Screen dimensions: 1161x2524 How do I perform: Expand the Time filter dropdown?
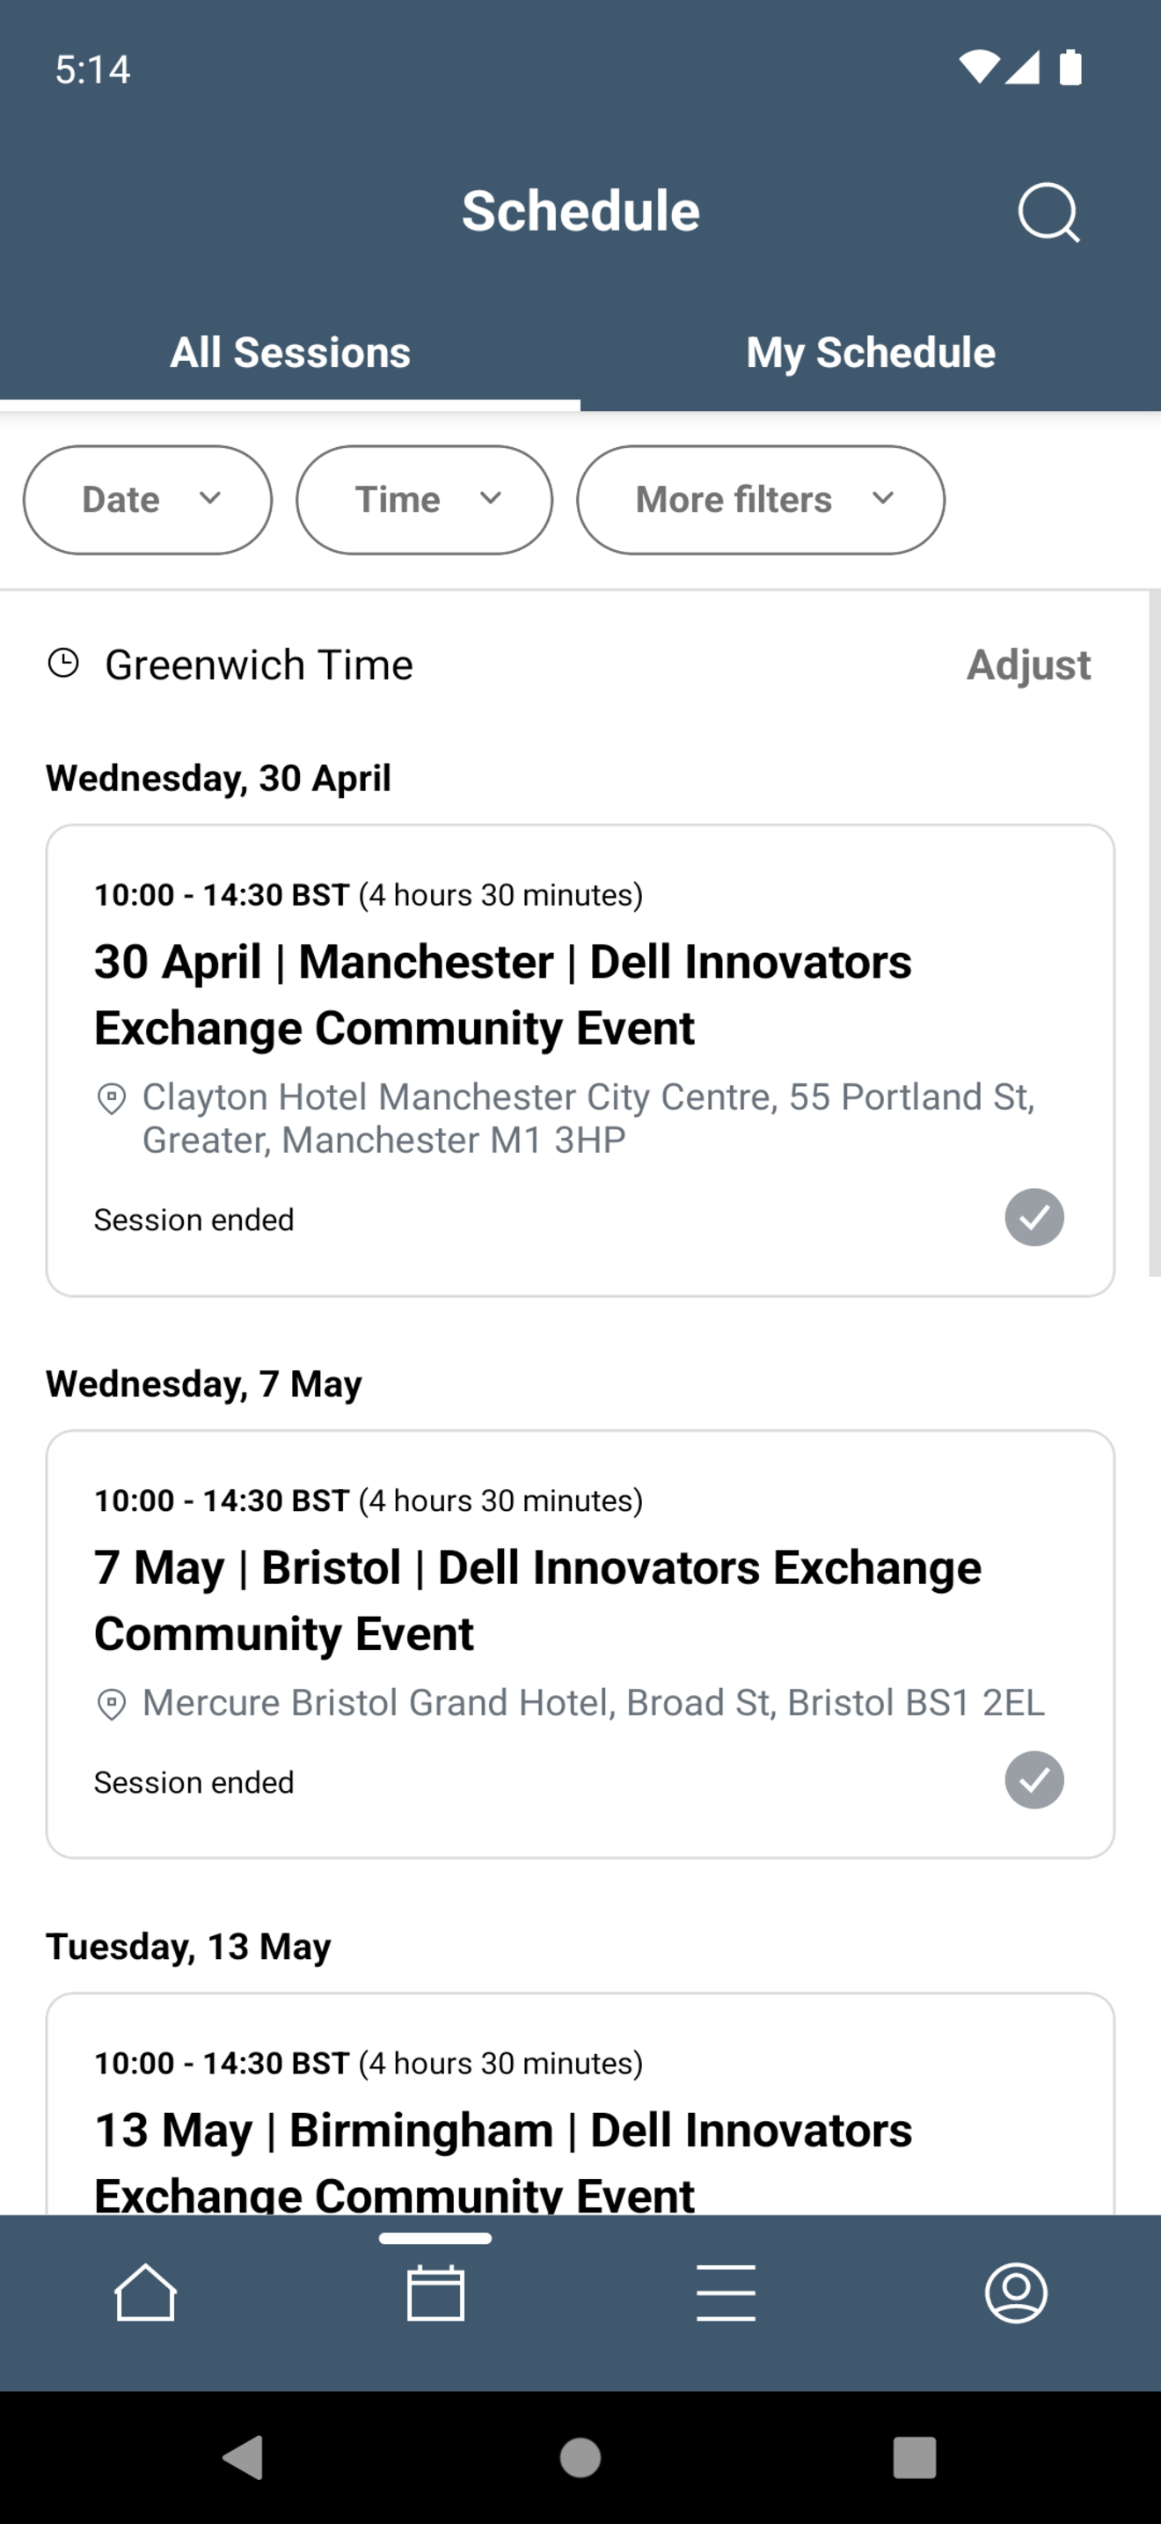424,500
